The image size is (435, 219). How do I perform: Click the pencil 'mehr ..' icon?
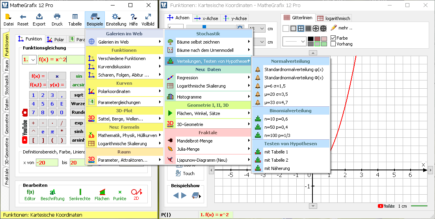tap(334, 27)
